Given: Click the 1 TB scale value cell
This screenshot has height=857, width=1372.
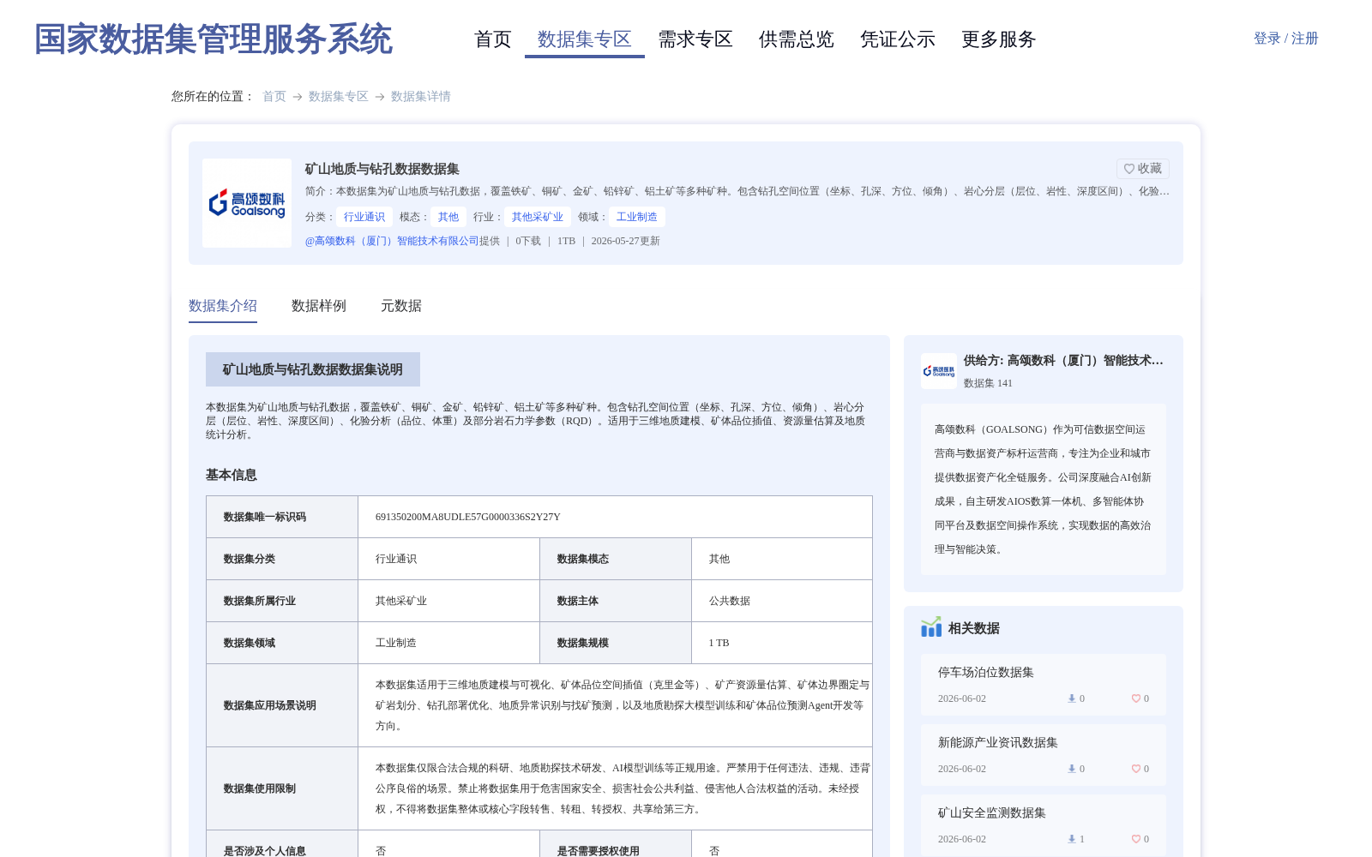Looking at the screenshot, I should point(782,643).
